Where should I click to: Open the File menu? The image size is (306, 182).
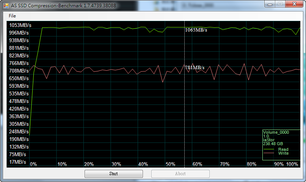point(13,16)
